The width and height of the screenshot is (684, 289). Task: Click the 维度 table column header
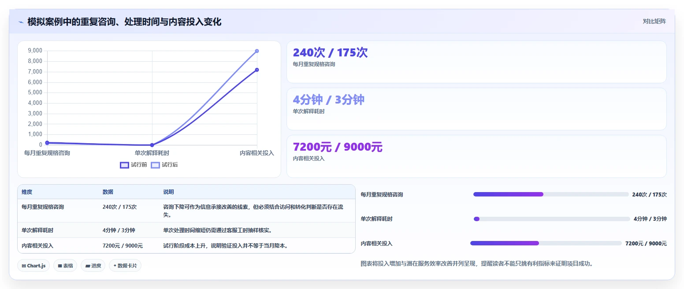pyautogui.click(x=27, y=192)
